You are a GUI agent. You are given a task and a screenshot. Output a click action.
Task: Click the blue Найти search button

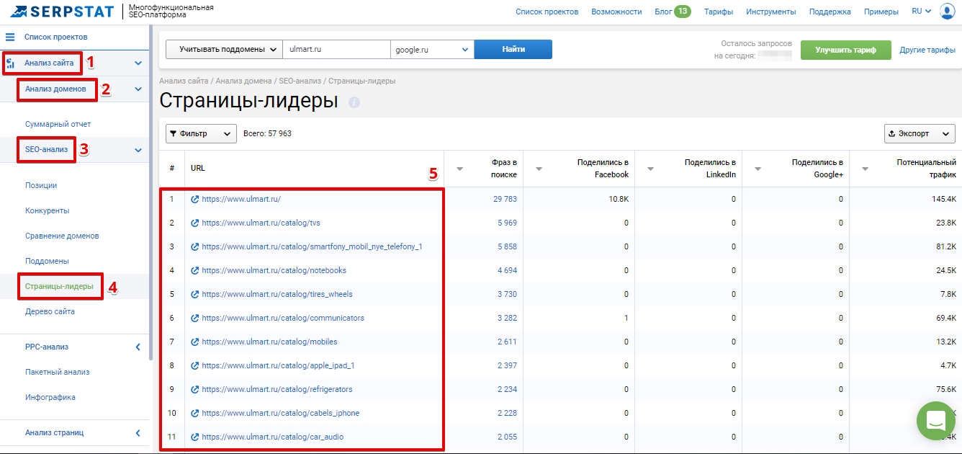(x=513, y=49)
